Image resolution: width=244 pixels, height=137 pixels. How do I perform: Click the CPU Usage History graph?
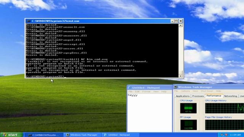point(225,108)
